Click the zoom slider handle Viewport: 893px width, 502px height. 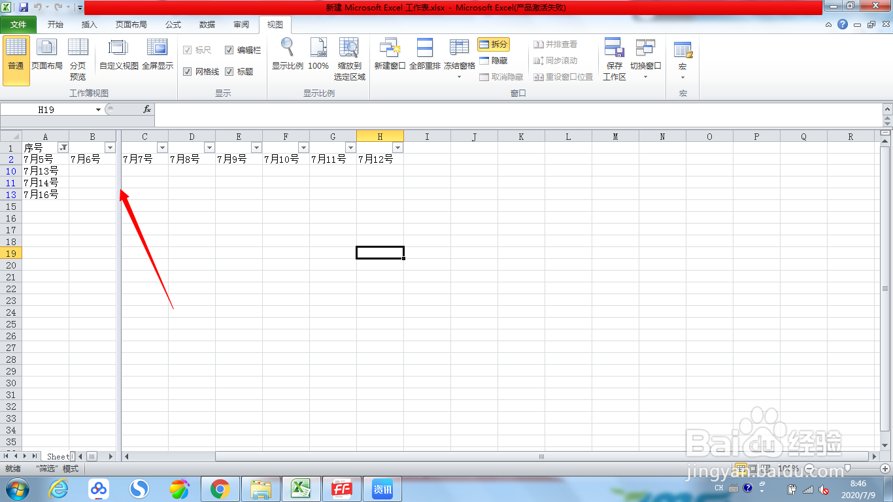pyautogui.click(x=847, y=469)
